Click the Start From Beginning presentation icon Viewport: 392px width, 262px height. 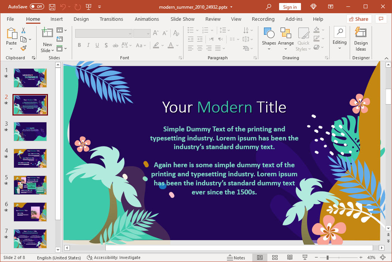click(89, 7)
